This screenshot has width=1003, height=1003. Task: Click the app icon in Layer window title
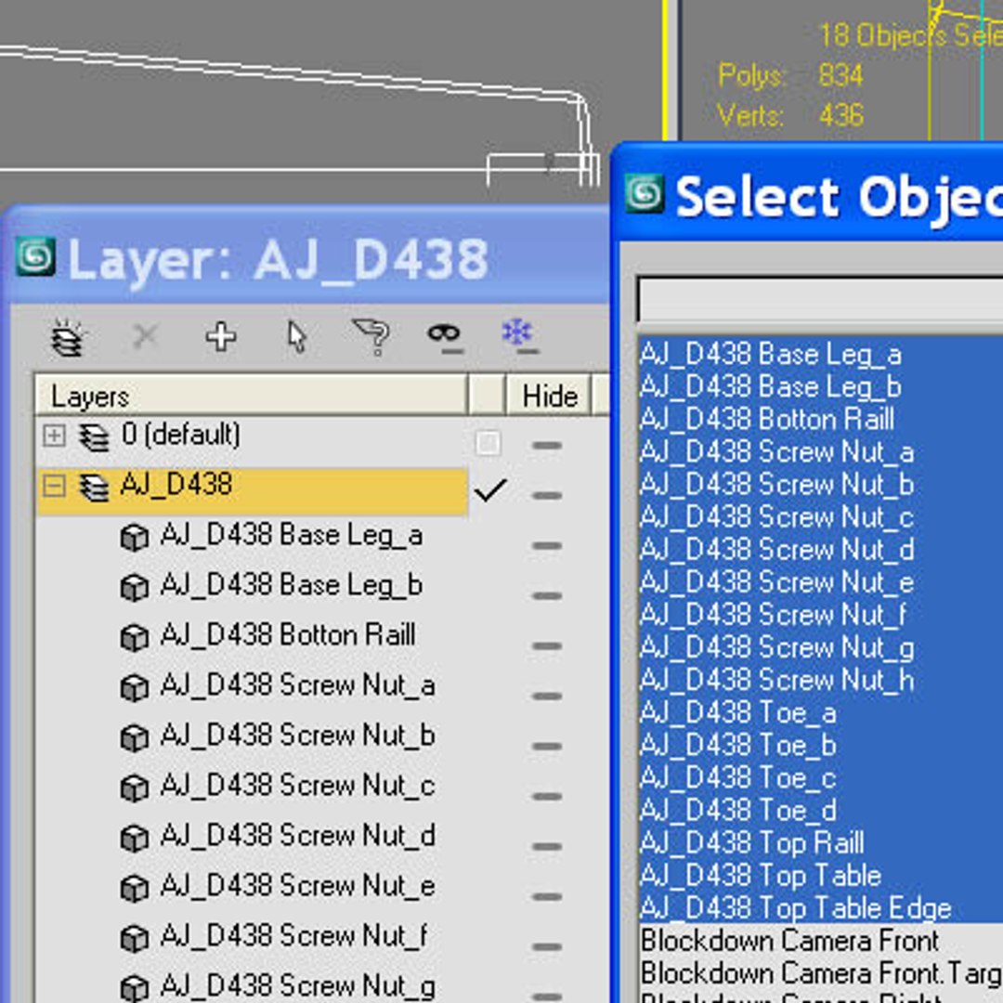point(36,256)
